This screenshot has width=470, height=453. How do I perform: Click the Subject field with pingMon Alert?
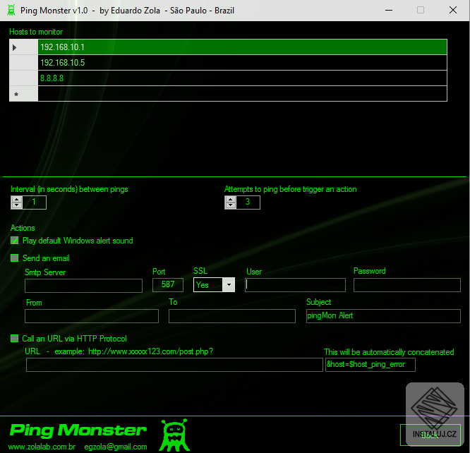[x=383, y=316]
